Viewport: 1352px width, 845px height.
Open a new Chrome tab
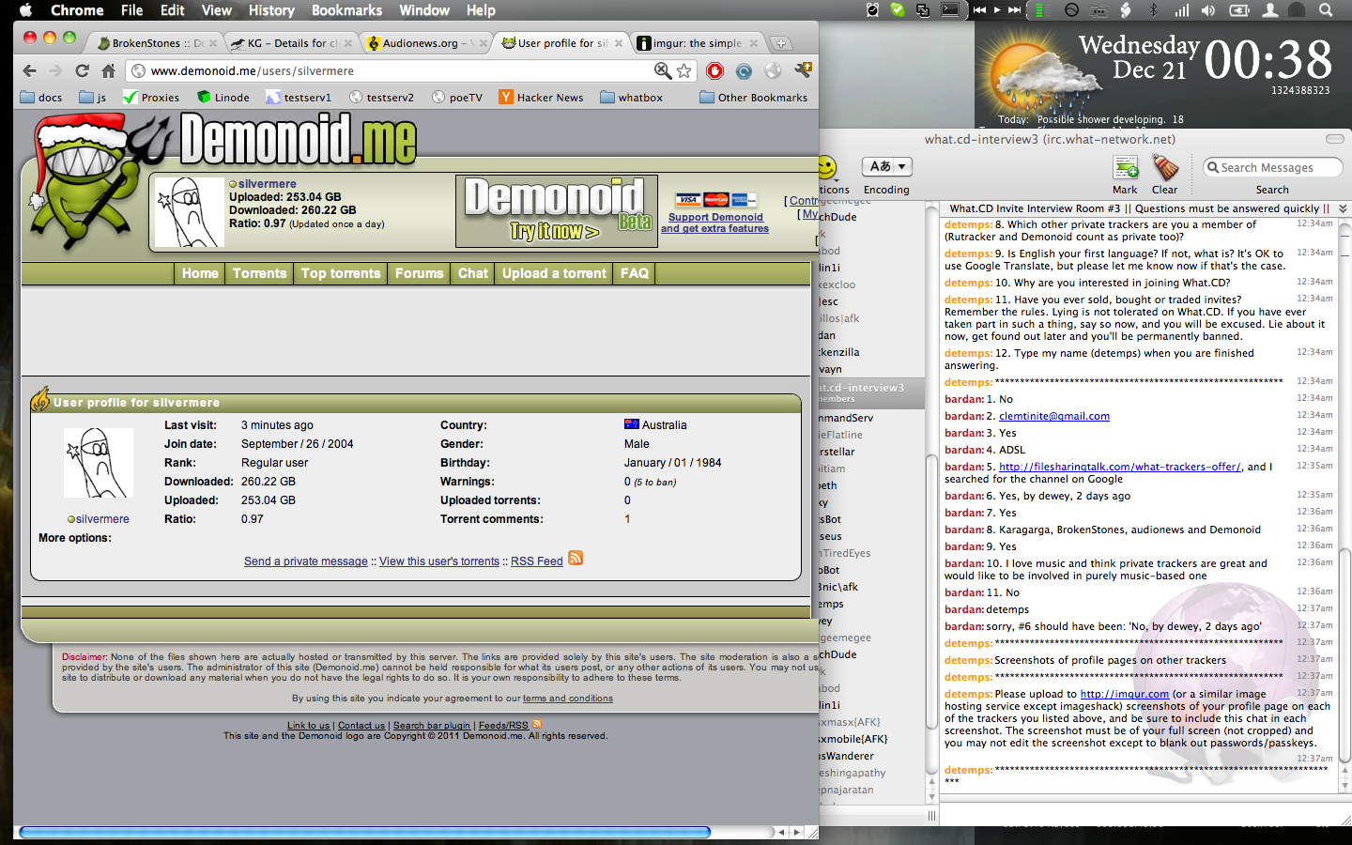click(x=780, y=43)
